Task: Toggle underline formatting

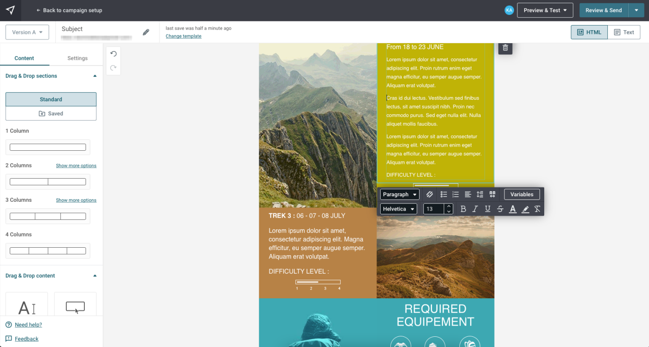Action: pyautogui.click(x=488, y=209)
